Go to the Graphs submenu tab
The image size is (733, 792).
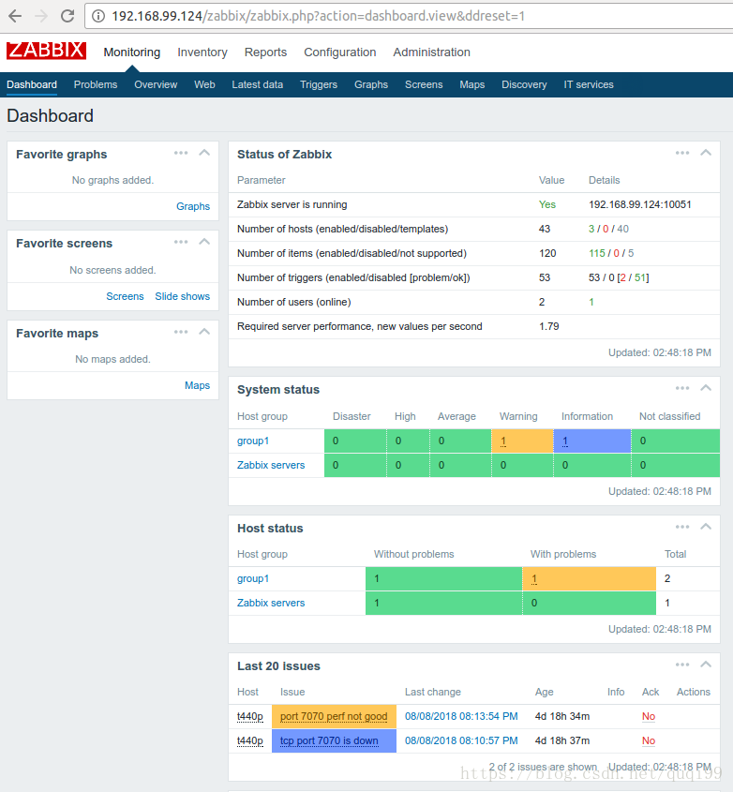pos(371,85)
